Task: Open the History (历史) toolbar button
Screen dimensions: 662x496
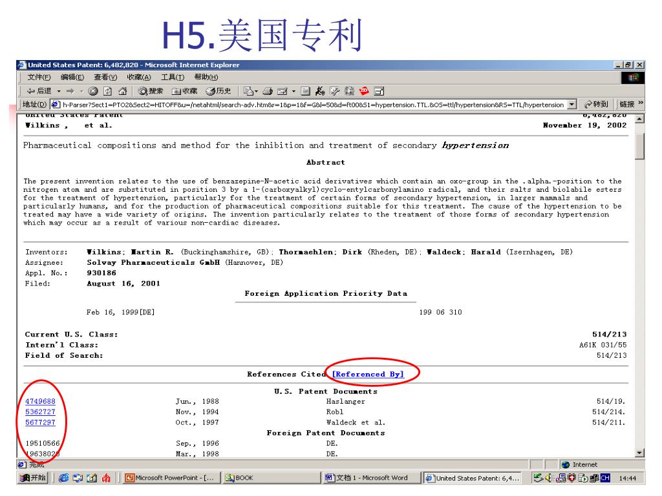Action: coord(219,90)
